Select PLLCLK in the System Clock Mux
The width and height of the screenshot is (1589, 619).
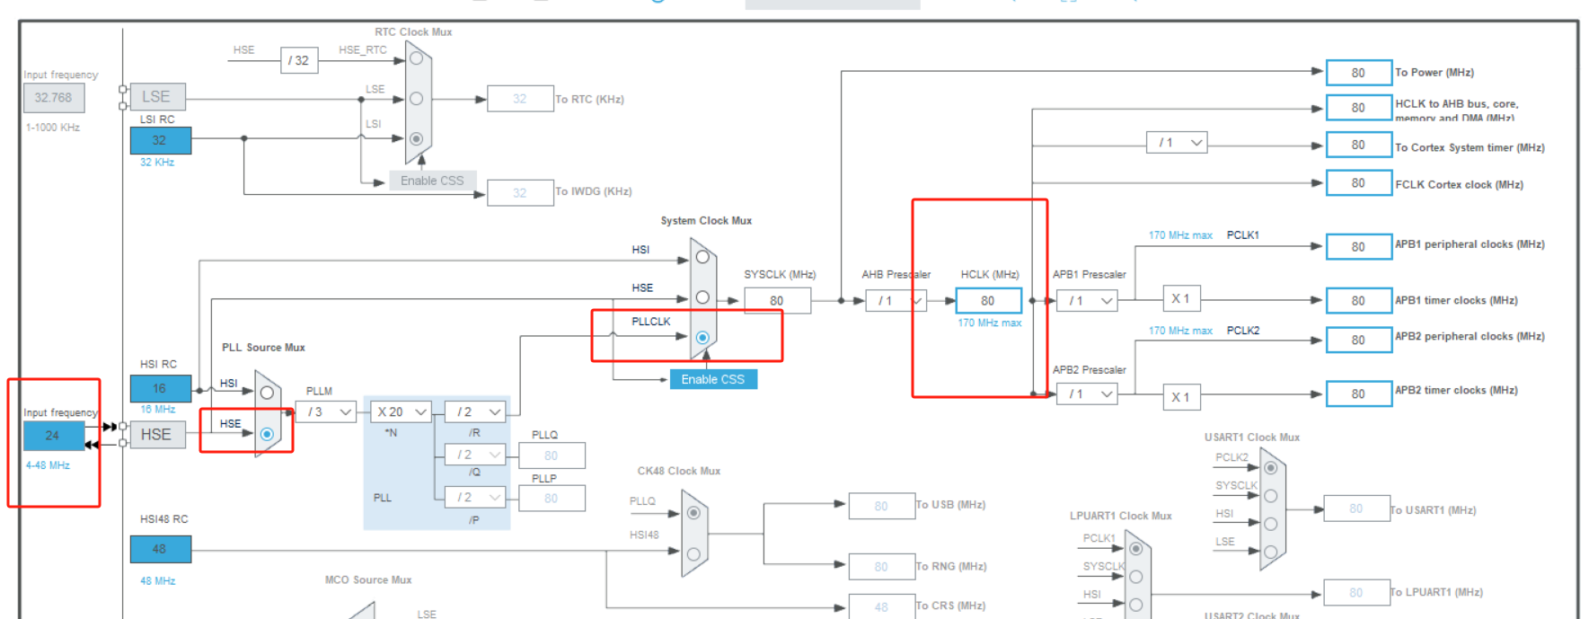click(x=702, y=338)
